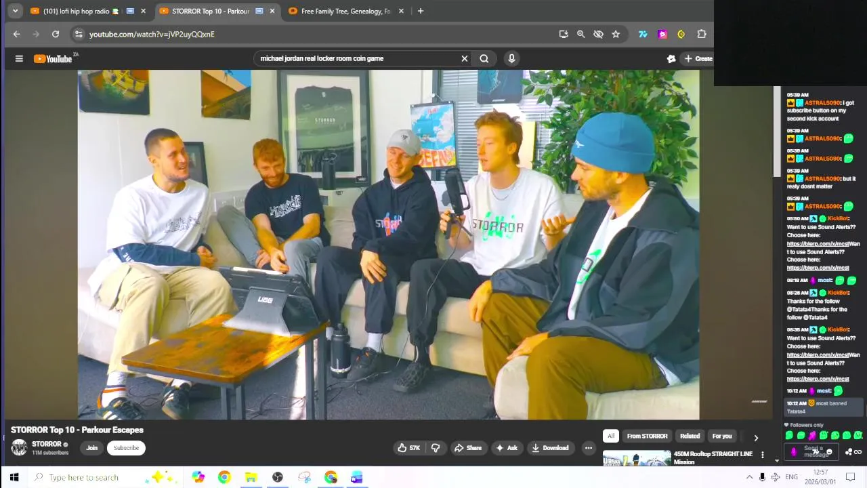Click the Ask button

click(507, 448)
